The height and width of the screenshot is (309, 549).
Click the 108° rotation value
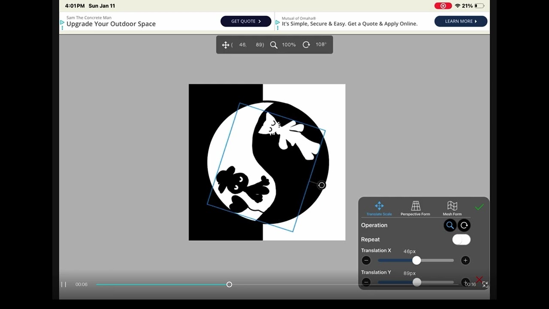(x=321, y=44)
